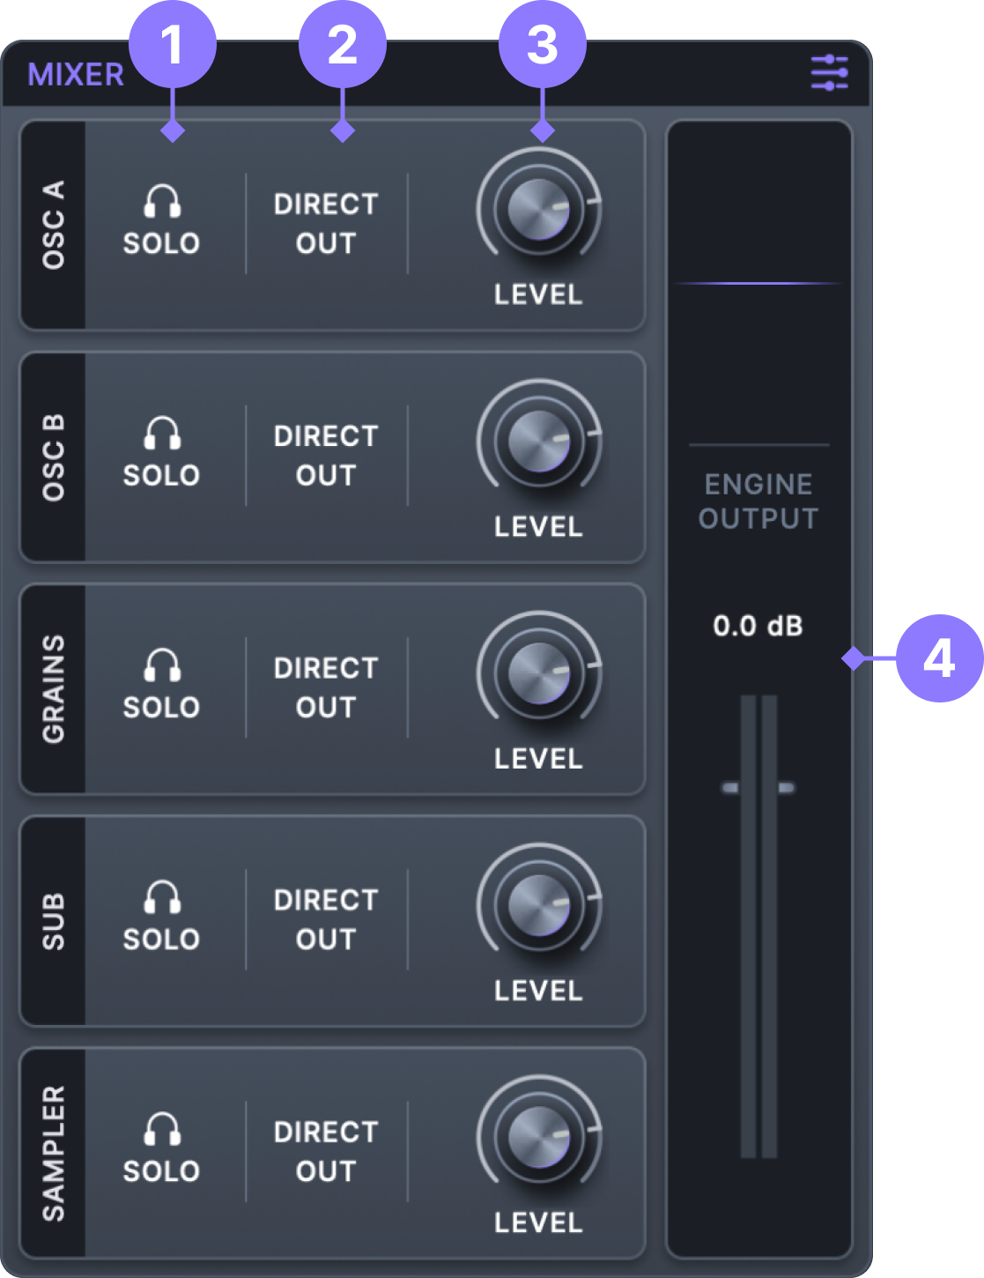Select the SAMPLER channel label tab
This screenshot has height=1278, width=984.
(53, 1153)
